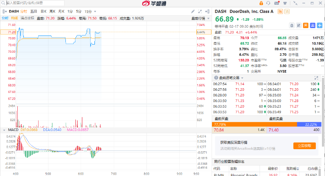This screenshot has width=325, height=176.
Task: Expand chart to full screen
Action: pos(200,11)
